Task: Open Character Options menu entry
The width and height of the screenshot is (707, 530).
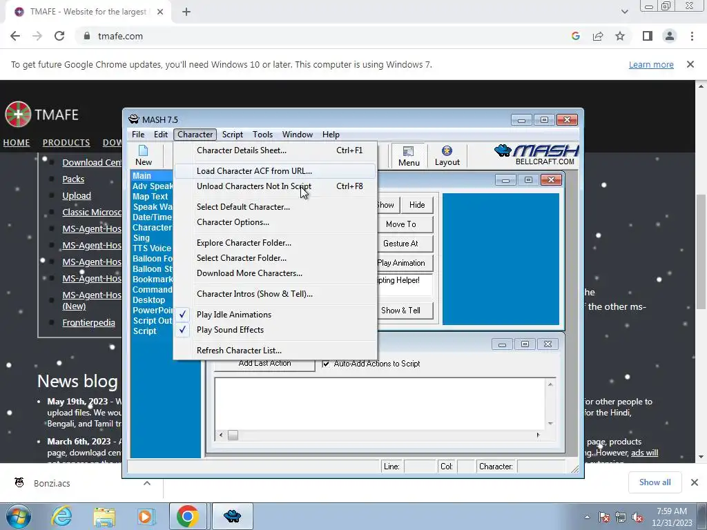Action: click(x=275, y=222)
